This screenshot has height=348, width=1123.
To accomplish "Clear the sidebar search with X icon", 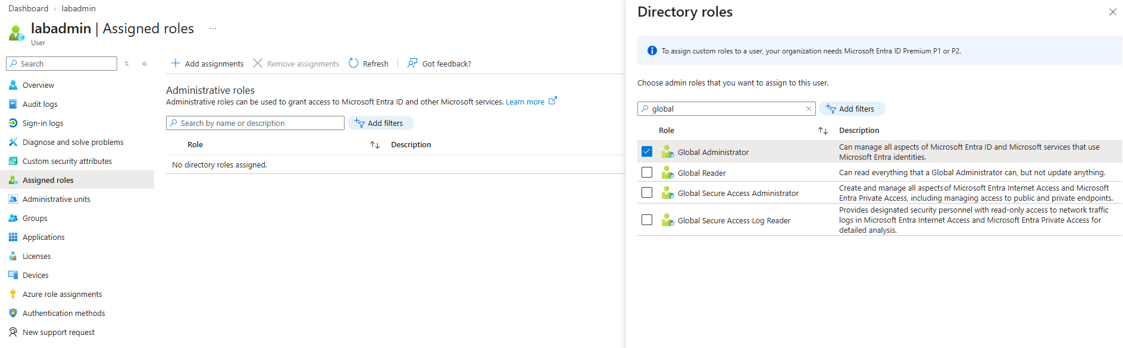I will 127,64.
